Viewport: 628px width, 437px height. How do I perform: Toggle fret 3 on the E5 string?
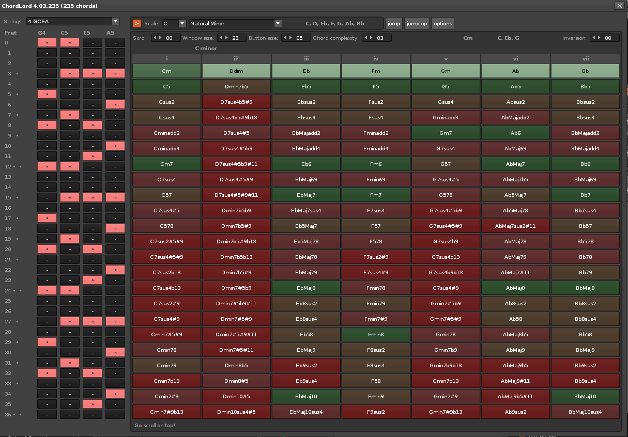click(93, 73)
